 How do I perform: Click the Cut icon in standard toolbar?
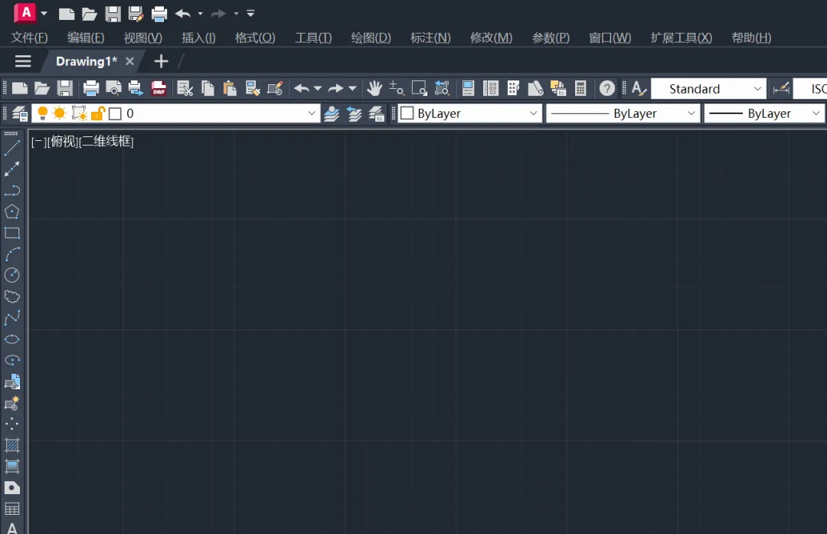click(x=185, y=88)
